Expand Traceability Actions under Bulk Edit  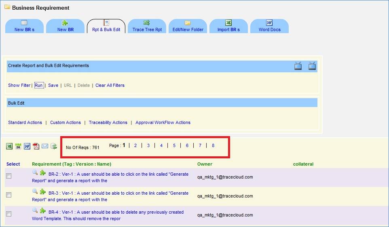[x=108, y=122]
